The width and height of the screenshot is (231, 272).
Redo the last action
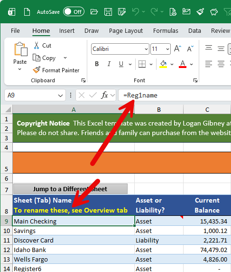(154, 12)
